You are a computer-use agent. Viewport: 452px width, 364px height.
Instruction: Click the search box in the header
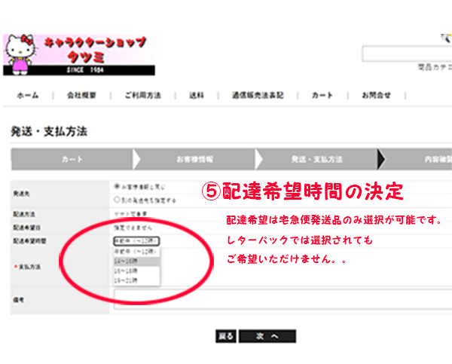407,54
